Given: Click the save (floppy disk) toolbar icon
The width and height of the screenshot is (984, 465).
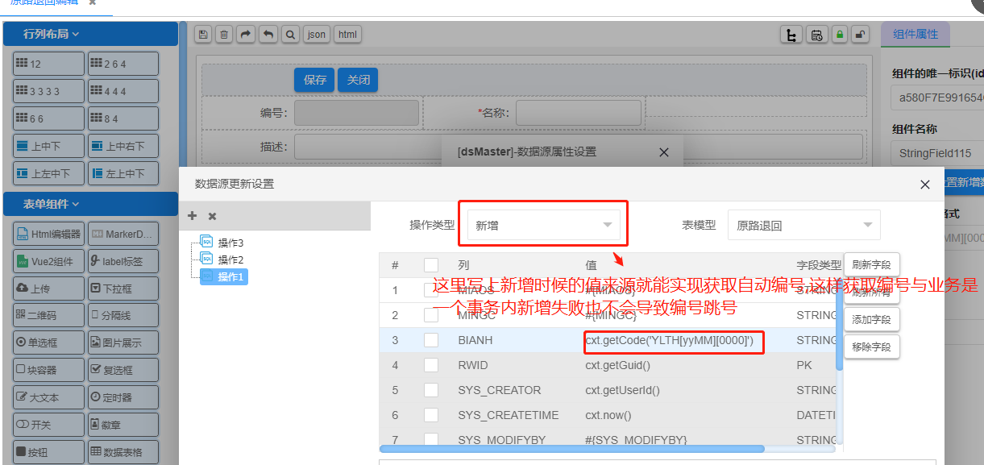Looking at the screenshot, I should (203, 35).
